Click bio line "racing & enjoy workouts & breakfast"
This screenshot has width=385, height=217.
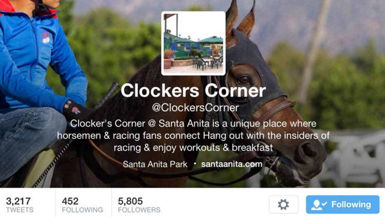point(193,148)
